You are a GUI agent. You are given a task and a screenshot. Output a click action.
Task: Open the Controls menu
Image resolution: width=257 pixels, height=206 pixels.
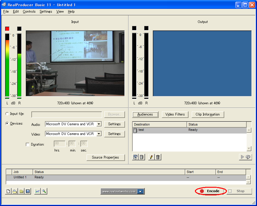click(x=29, y=11)
